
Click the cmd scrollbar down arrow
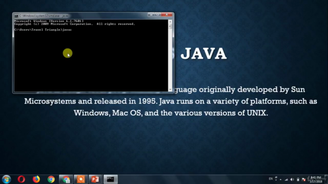tap(170, 89)
